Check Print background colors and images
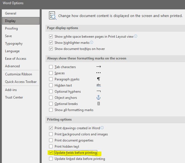The image size is (185, 163). [x=51, y=134]
